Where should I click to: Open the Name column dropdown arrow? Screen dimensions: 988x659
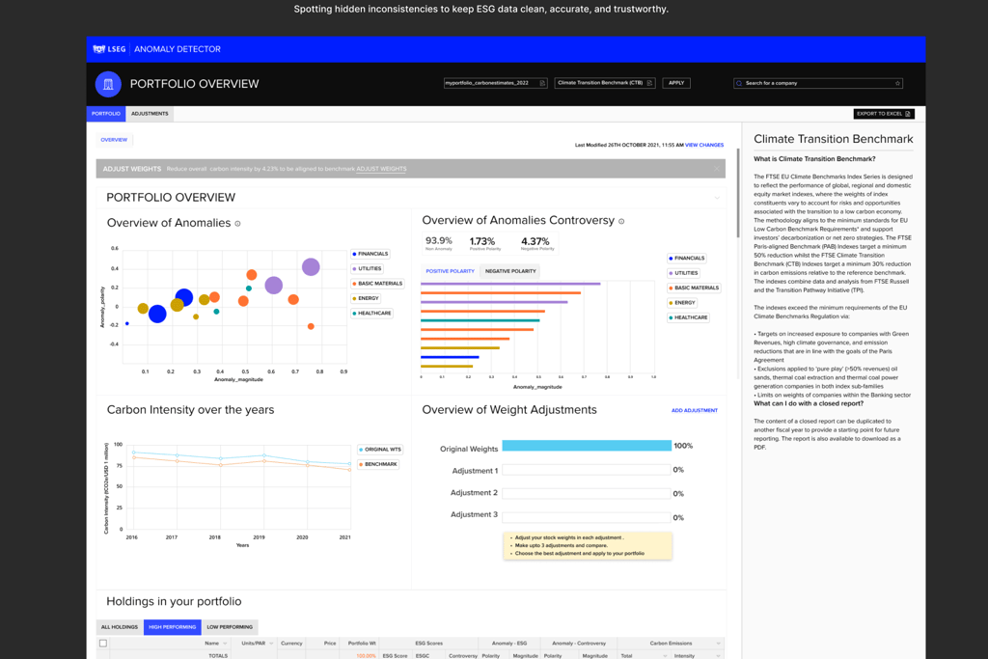click(225, 644)
